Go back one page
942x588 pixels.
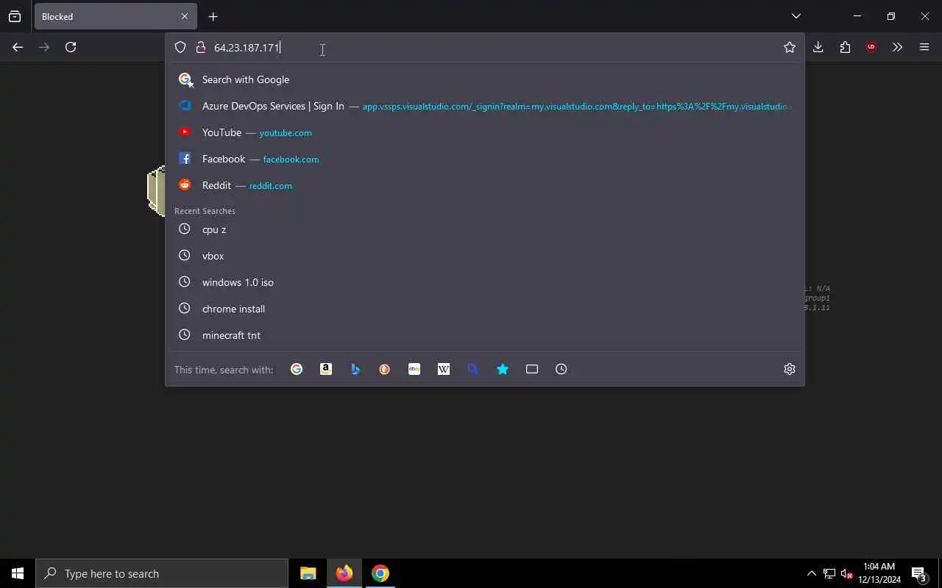click(x=18, y=47)
